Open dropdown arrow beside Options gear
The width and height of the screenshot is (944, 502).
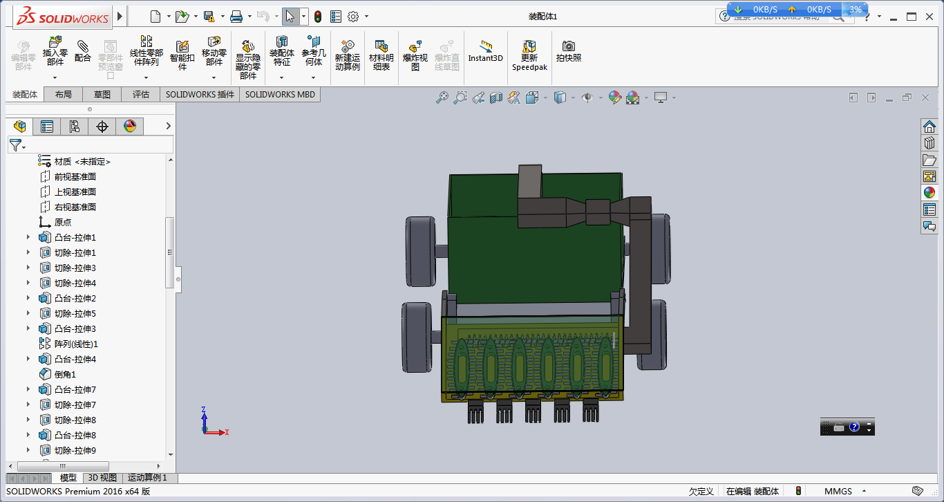point(366,17)
